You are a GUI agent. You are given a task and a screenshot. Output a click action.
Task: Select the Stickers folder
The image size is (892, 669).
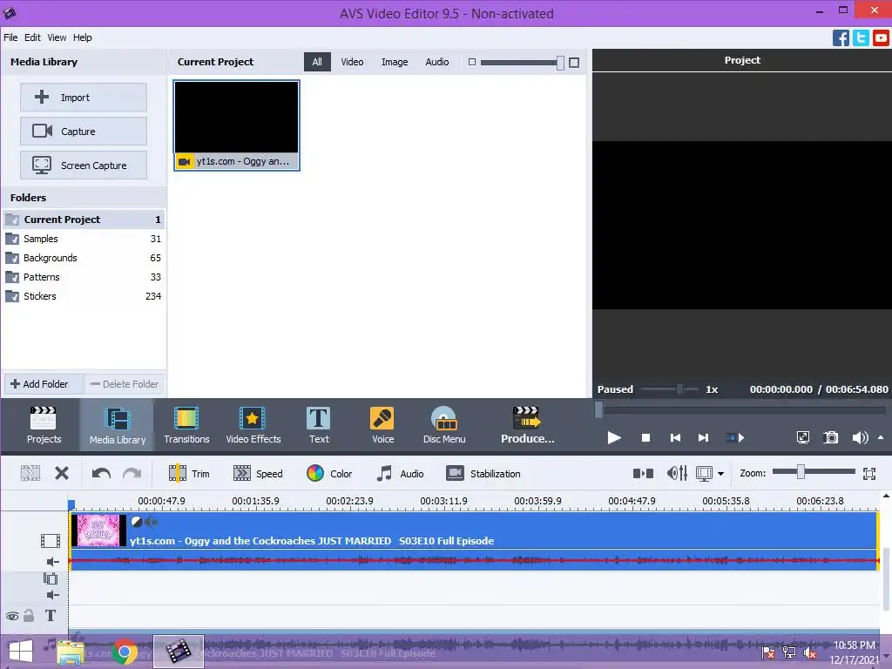coord(84,296)
